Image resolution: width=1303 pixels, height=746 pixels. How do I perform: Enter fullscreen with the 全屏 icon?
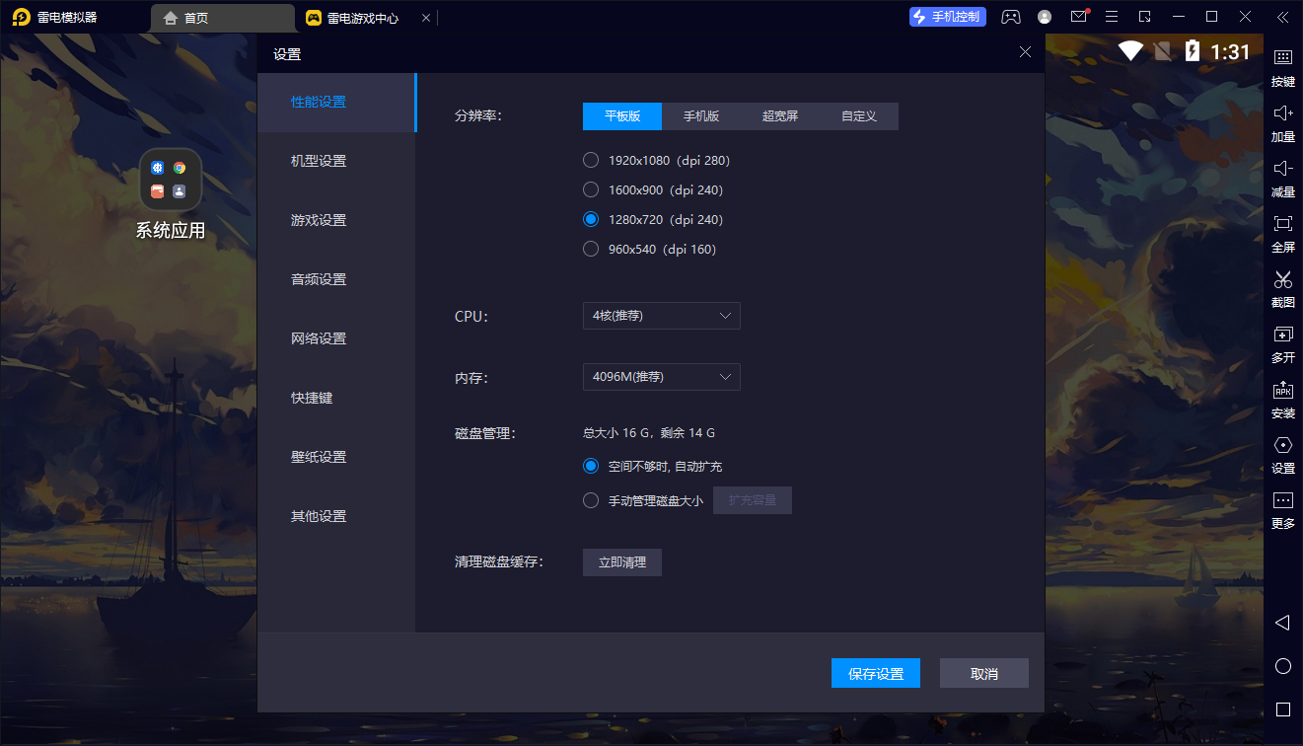click(x=1282, y=225)
